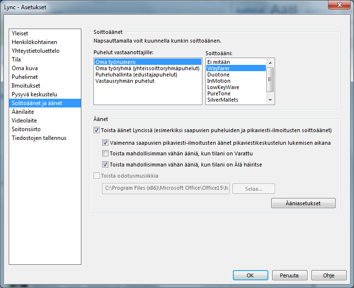Viewport: 354px width, 288px height.
Task: Confirm with the OK button
Action: [250, 275]
